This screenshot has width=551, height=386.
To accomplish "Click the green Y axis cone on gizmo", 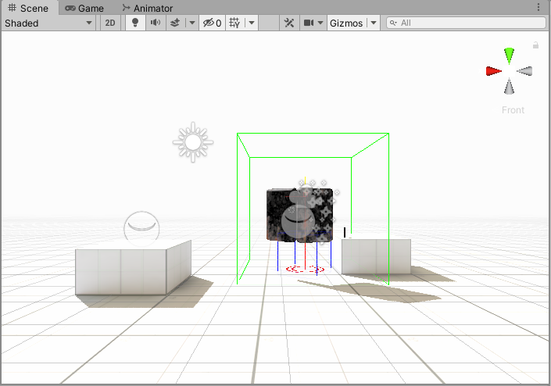I will click(510, 55).
